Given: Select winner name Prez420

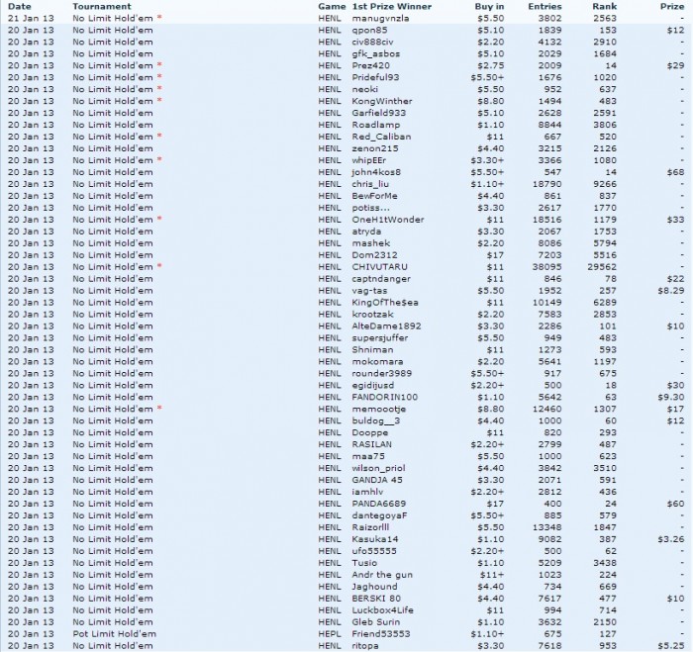Looking at the screenshot, I should click(371, 66).
